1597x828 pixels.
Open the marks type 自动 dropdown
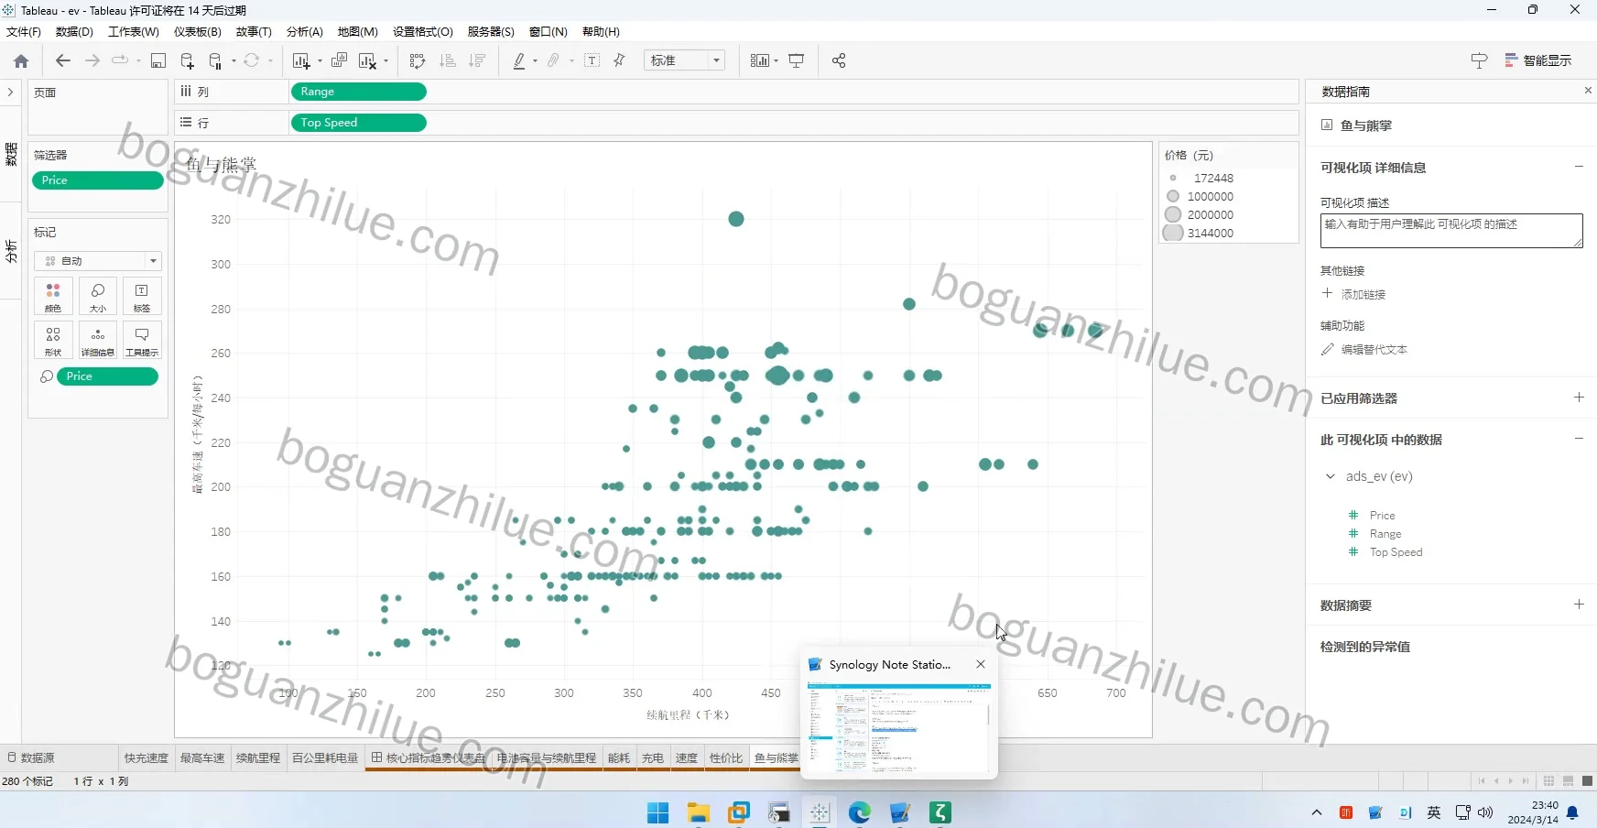98,261
